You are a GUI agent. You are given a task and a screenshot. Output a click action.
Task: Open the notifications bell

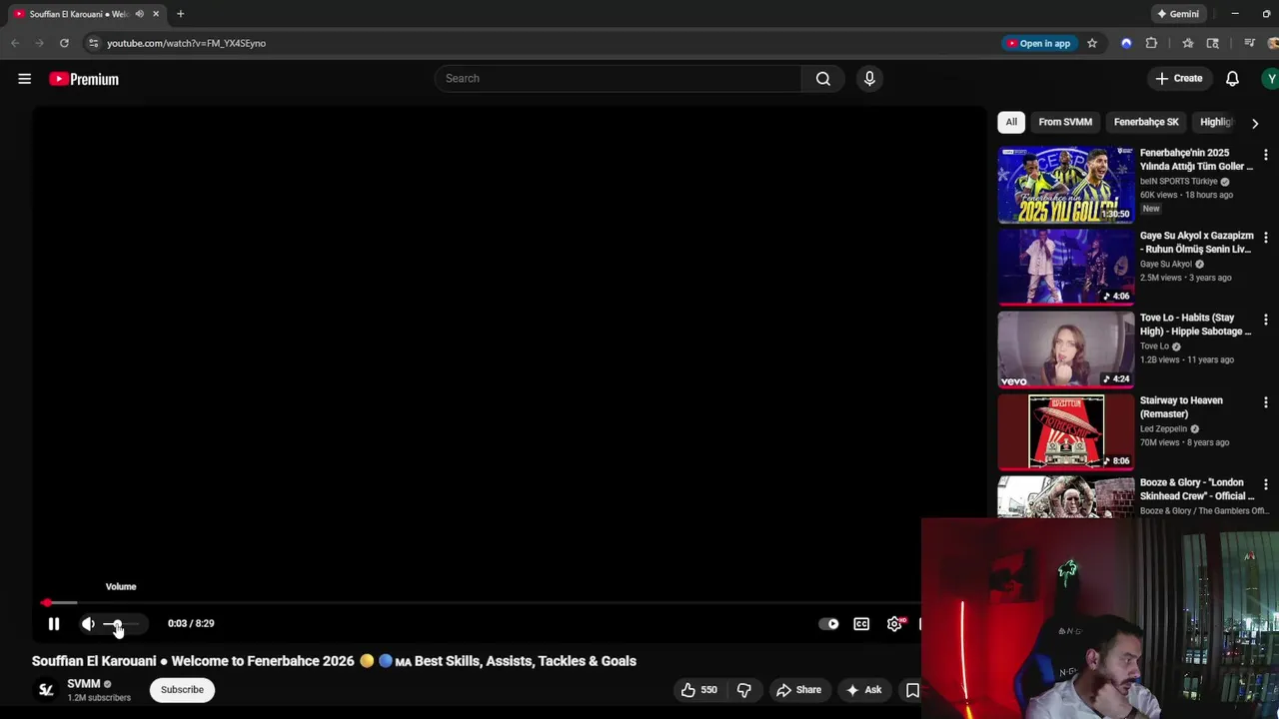1232,78
